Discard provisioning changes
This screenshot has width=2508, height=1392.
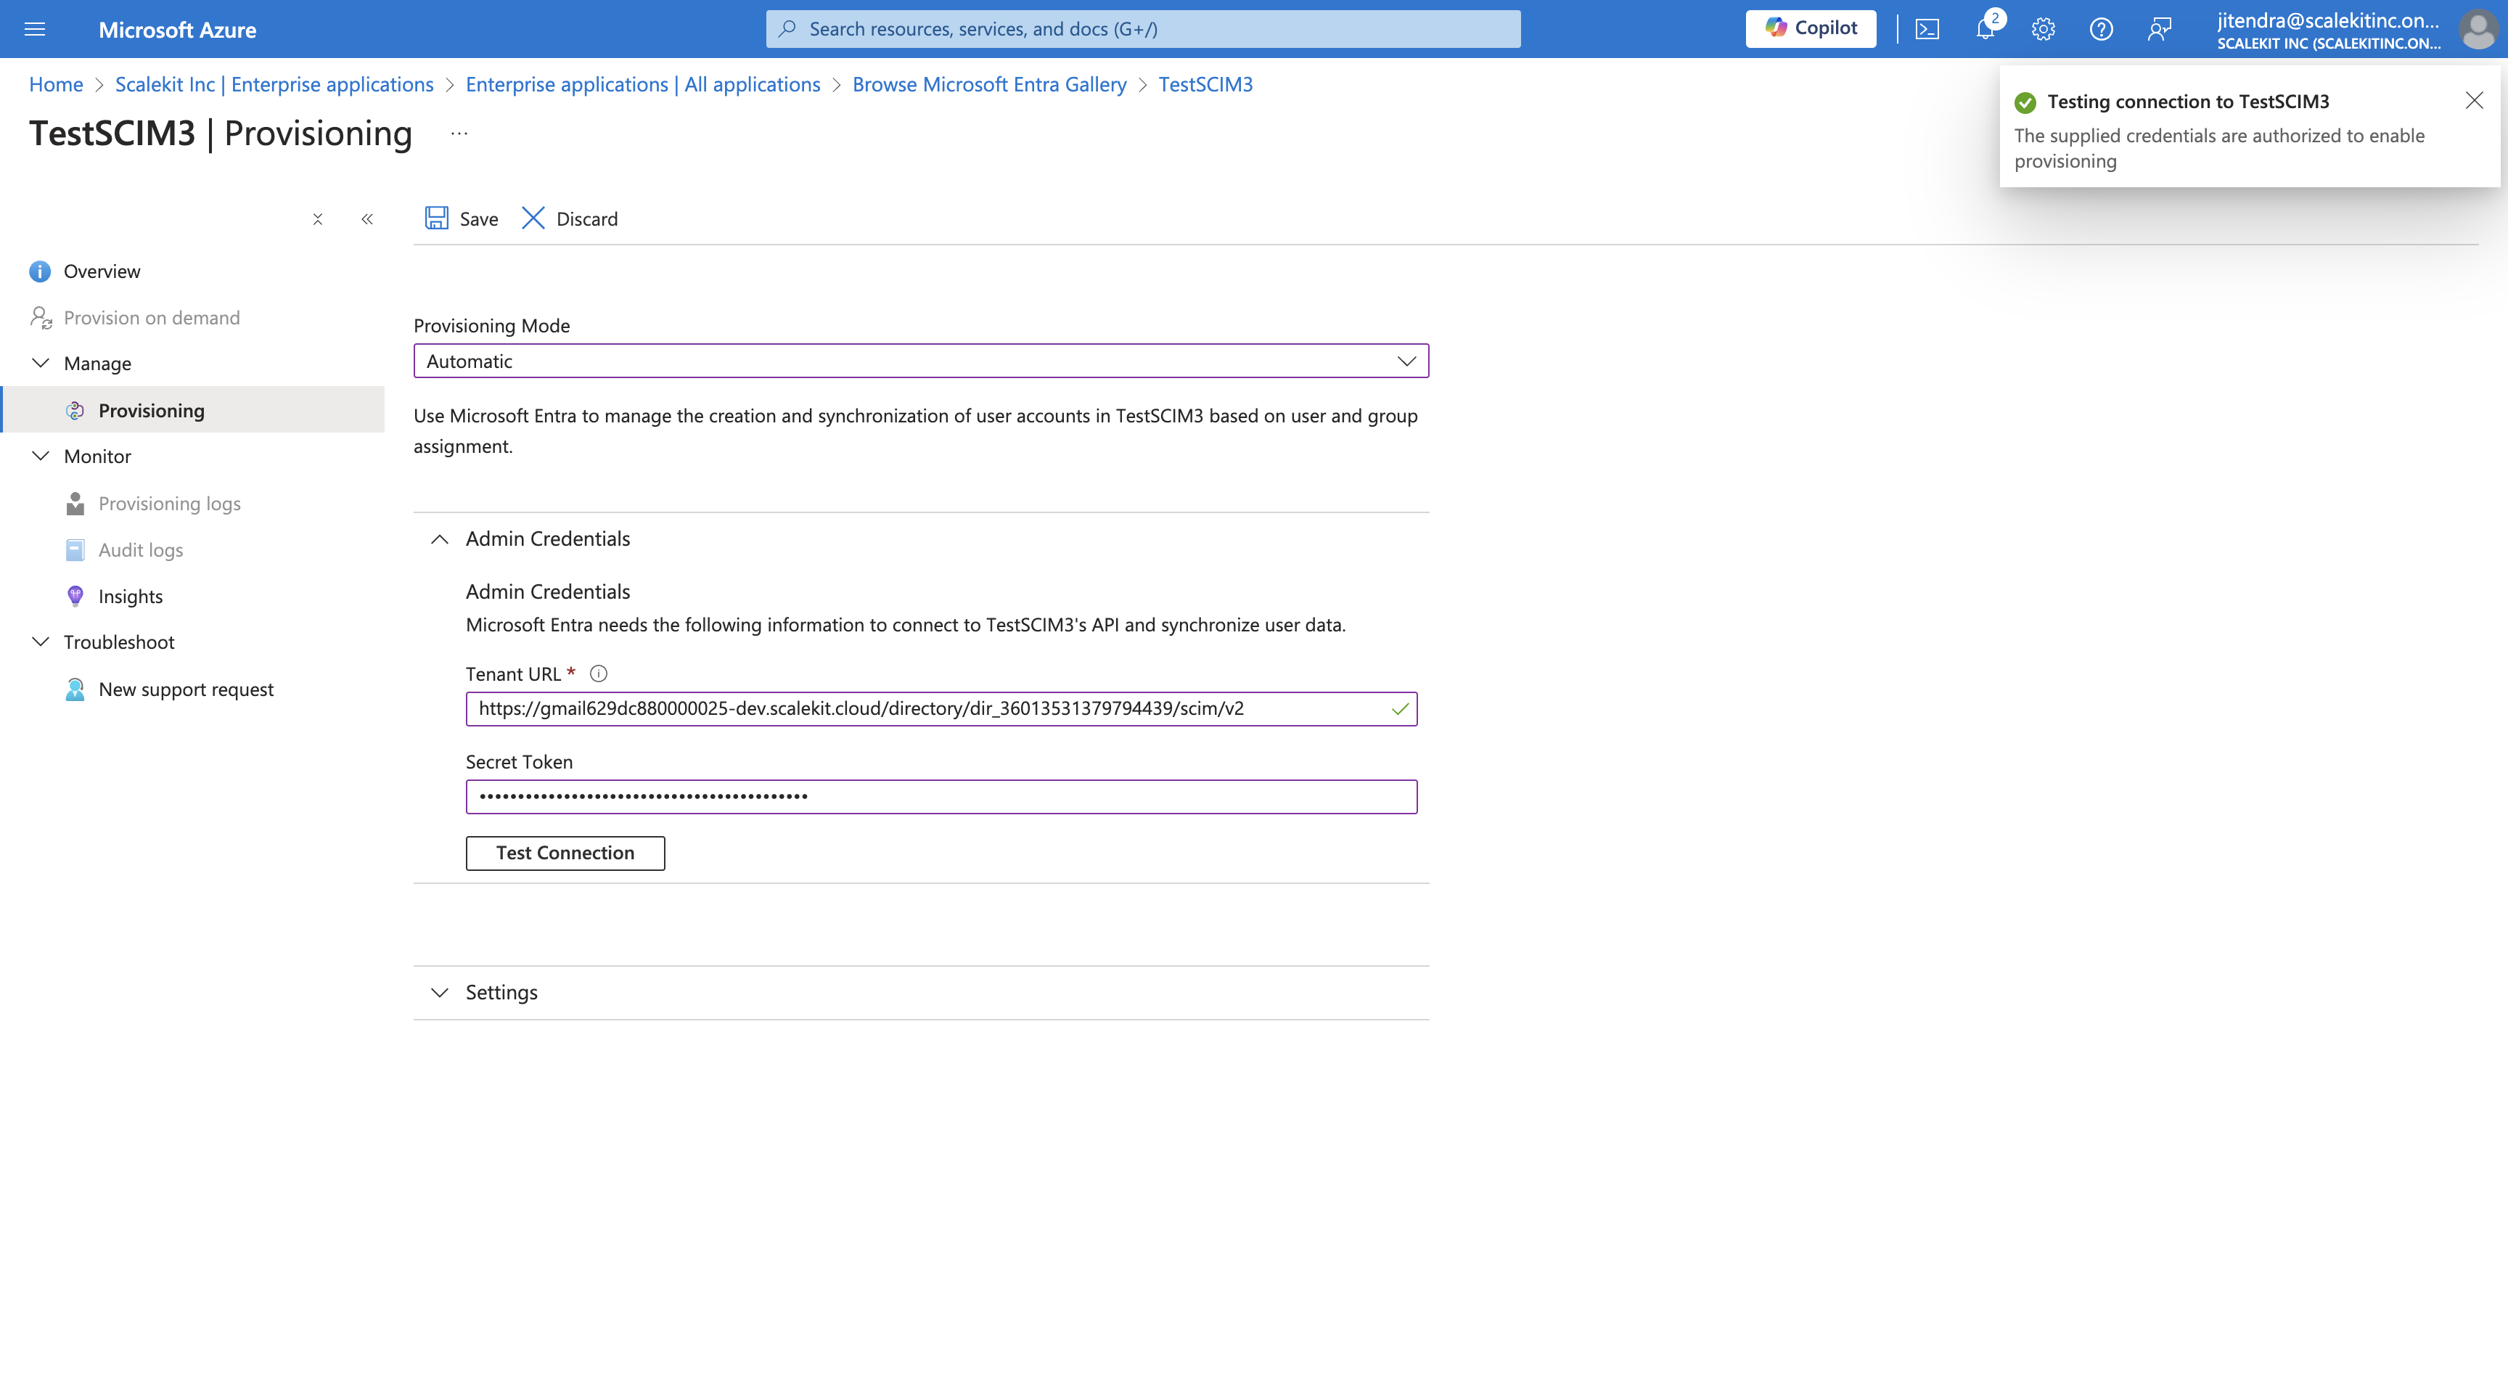tap(570, 219)
